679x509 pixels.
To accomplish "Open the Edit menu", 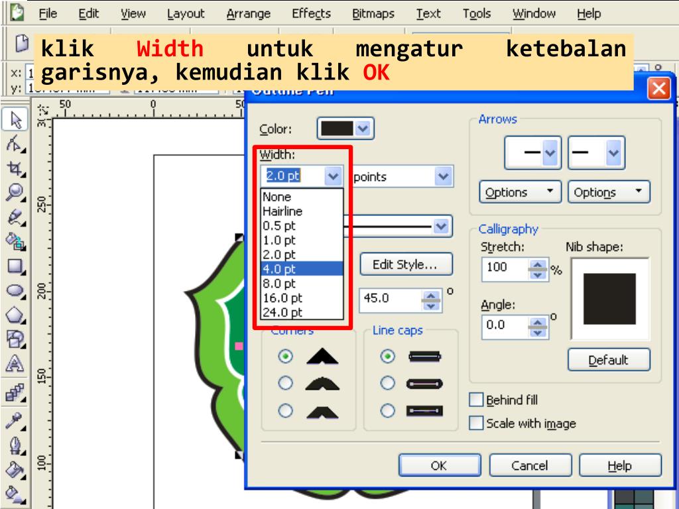I will tap(88, 13).
